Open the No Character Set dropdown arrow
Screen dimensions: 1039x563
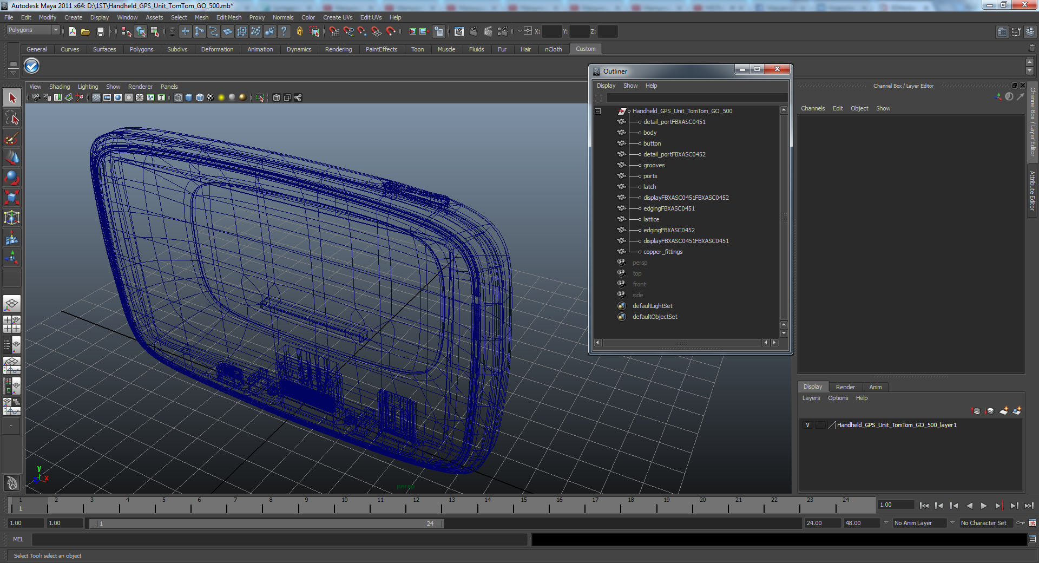pos(953,523)
